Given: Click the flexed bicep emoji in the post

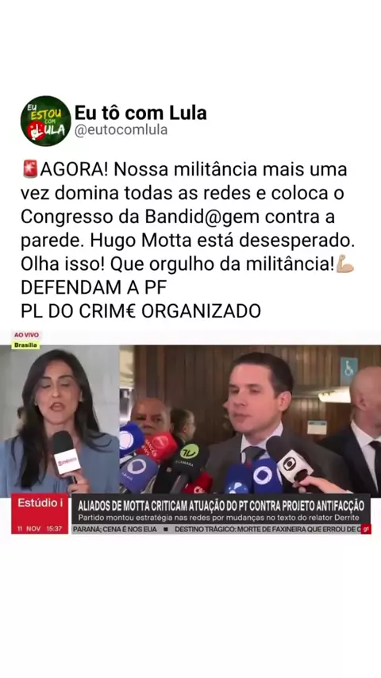Looking at the screenshot, I should coord(345,264).
